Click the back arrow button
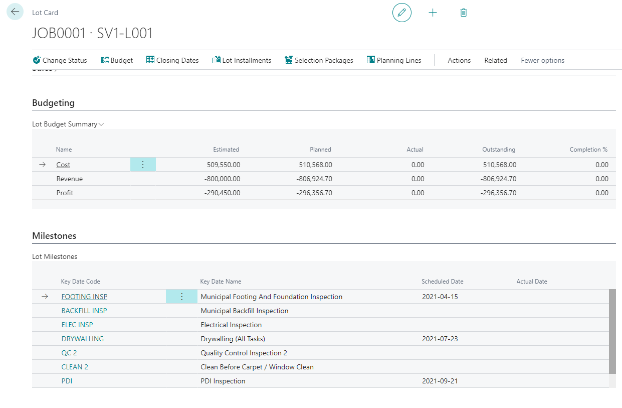Viewport: 622px width, 408px height. point(15,12)
